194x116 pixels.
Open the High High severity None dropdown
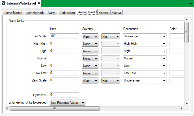[90, 44]
